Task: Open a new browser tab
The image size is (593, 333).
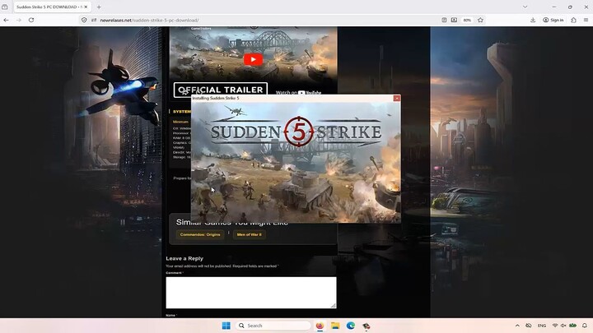Action: coord(99,7)
